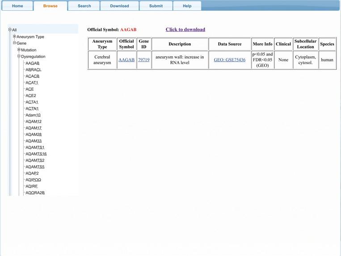The image size is (341, 256).
Task: Expand the Mutation tree node
Action: click(19, 50)
